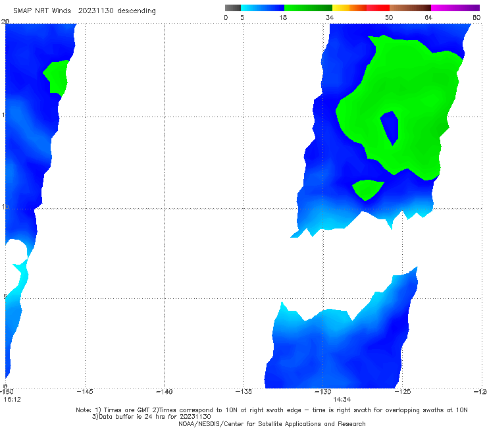This screenshot has height=428, width=487.
Task: Click the magenta-purple segment of the color bar
Action: [455, 8]
